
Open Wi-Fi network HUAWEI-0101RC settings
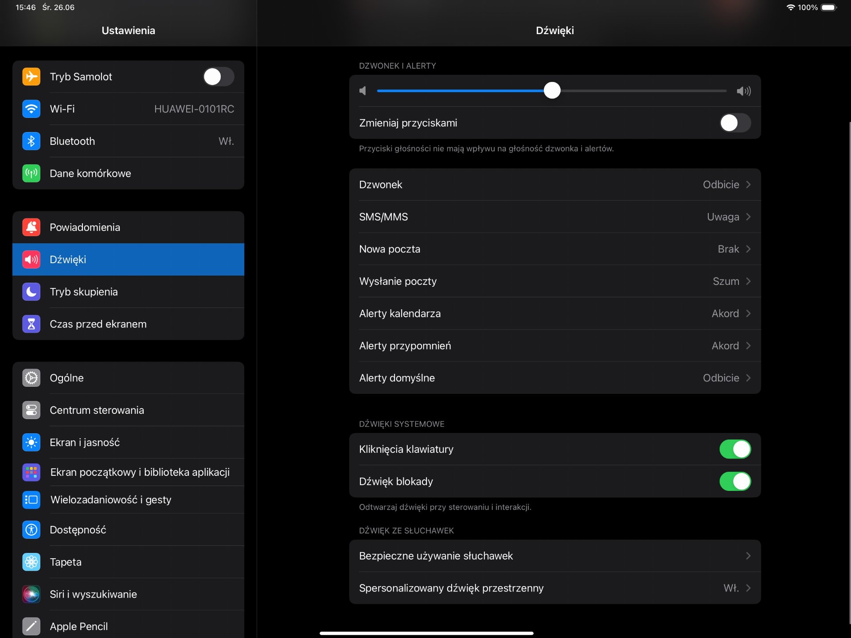(x=128, y=109)
